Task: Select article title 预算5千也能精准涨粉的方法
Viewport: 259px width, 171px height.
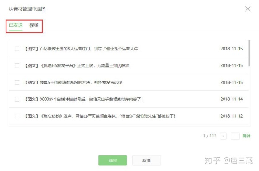Action: tap(65, 82)
